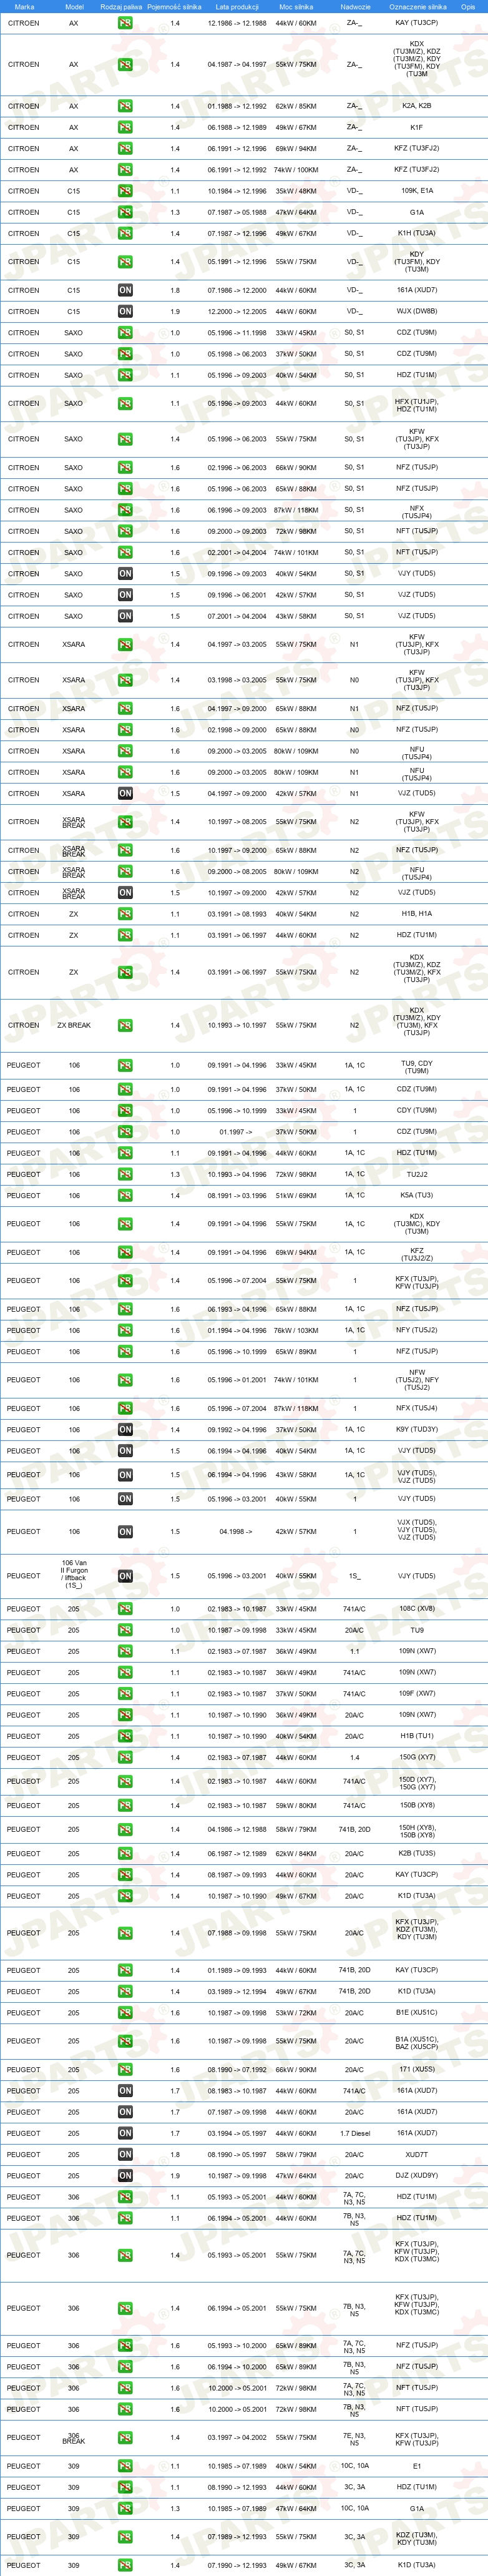Click the 'WJX (DW8B)' engine code
The width and height of the screenshot is (488, 2576).
coord(417,311)
